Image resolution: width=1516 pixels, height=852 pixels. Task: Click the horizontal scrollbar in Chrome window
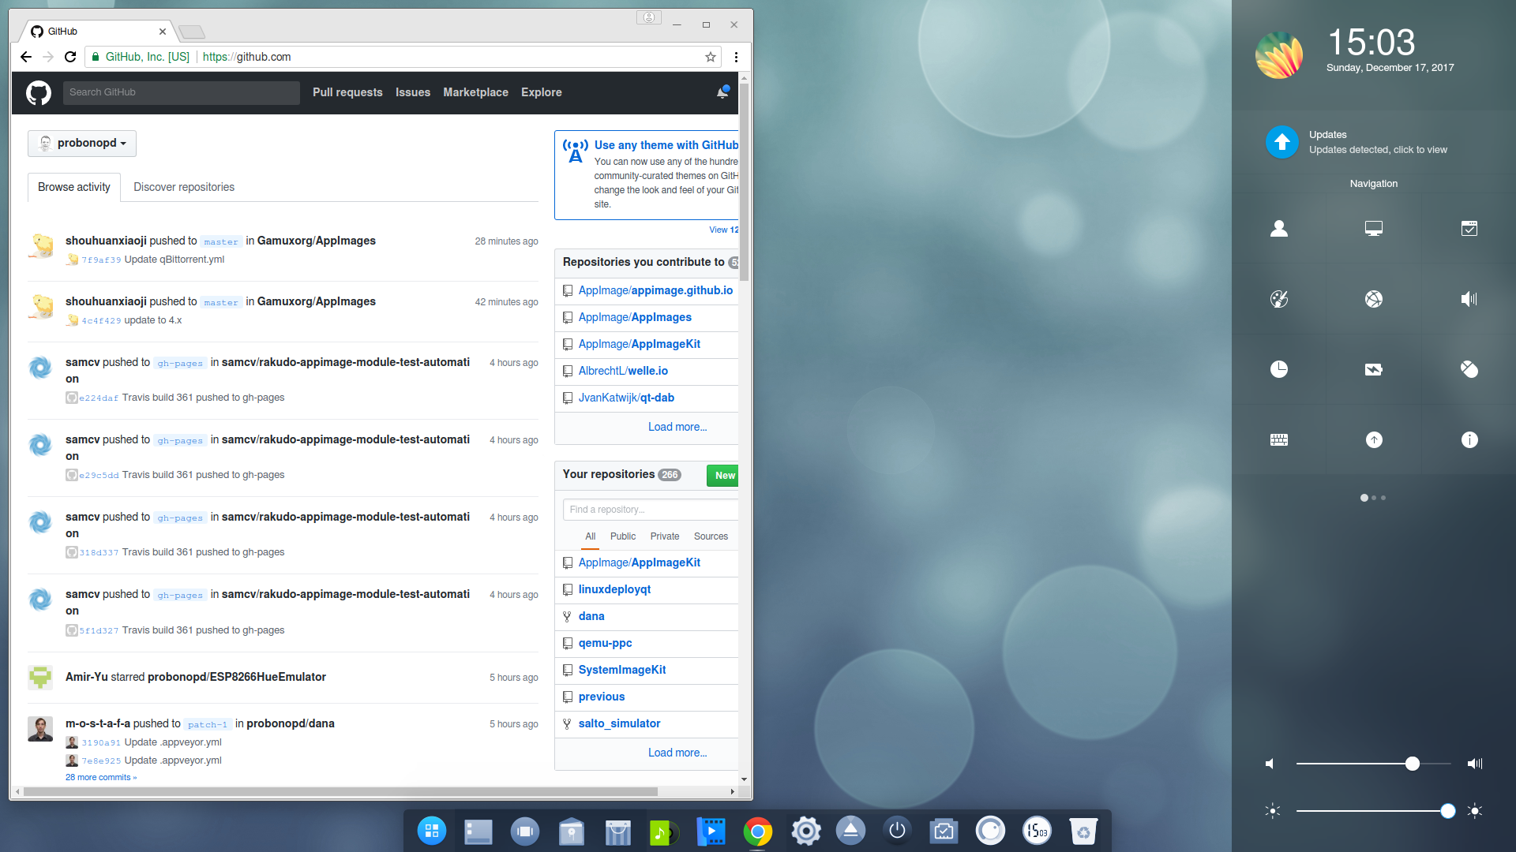[340, 791]
